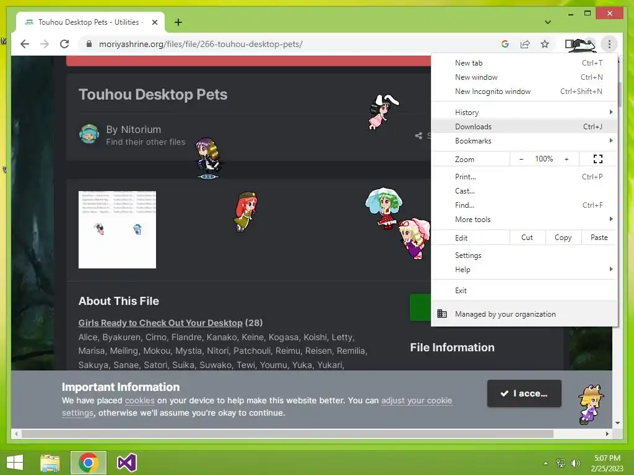This screenshot has width=634, height=475.
Task: Click the I accept cookies button
Action: point(524,393)
